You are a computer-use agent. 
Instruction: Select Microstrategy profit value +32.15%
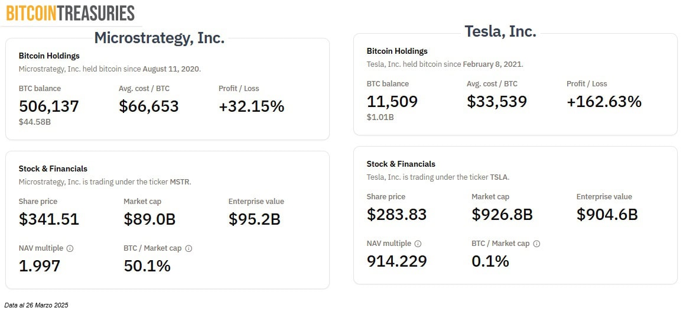point(252,106)
